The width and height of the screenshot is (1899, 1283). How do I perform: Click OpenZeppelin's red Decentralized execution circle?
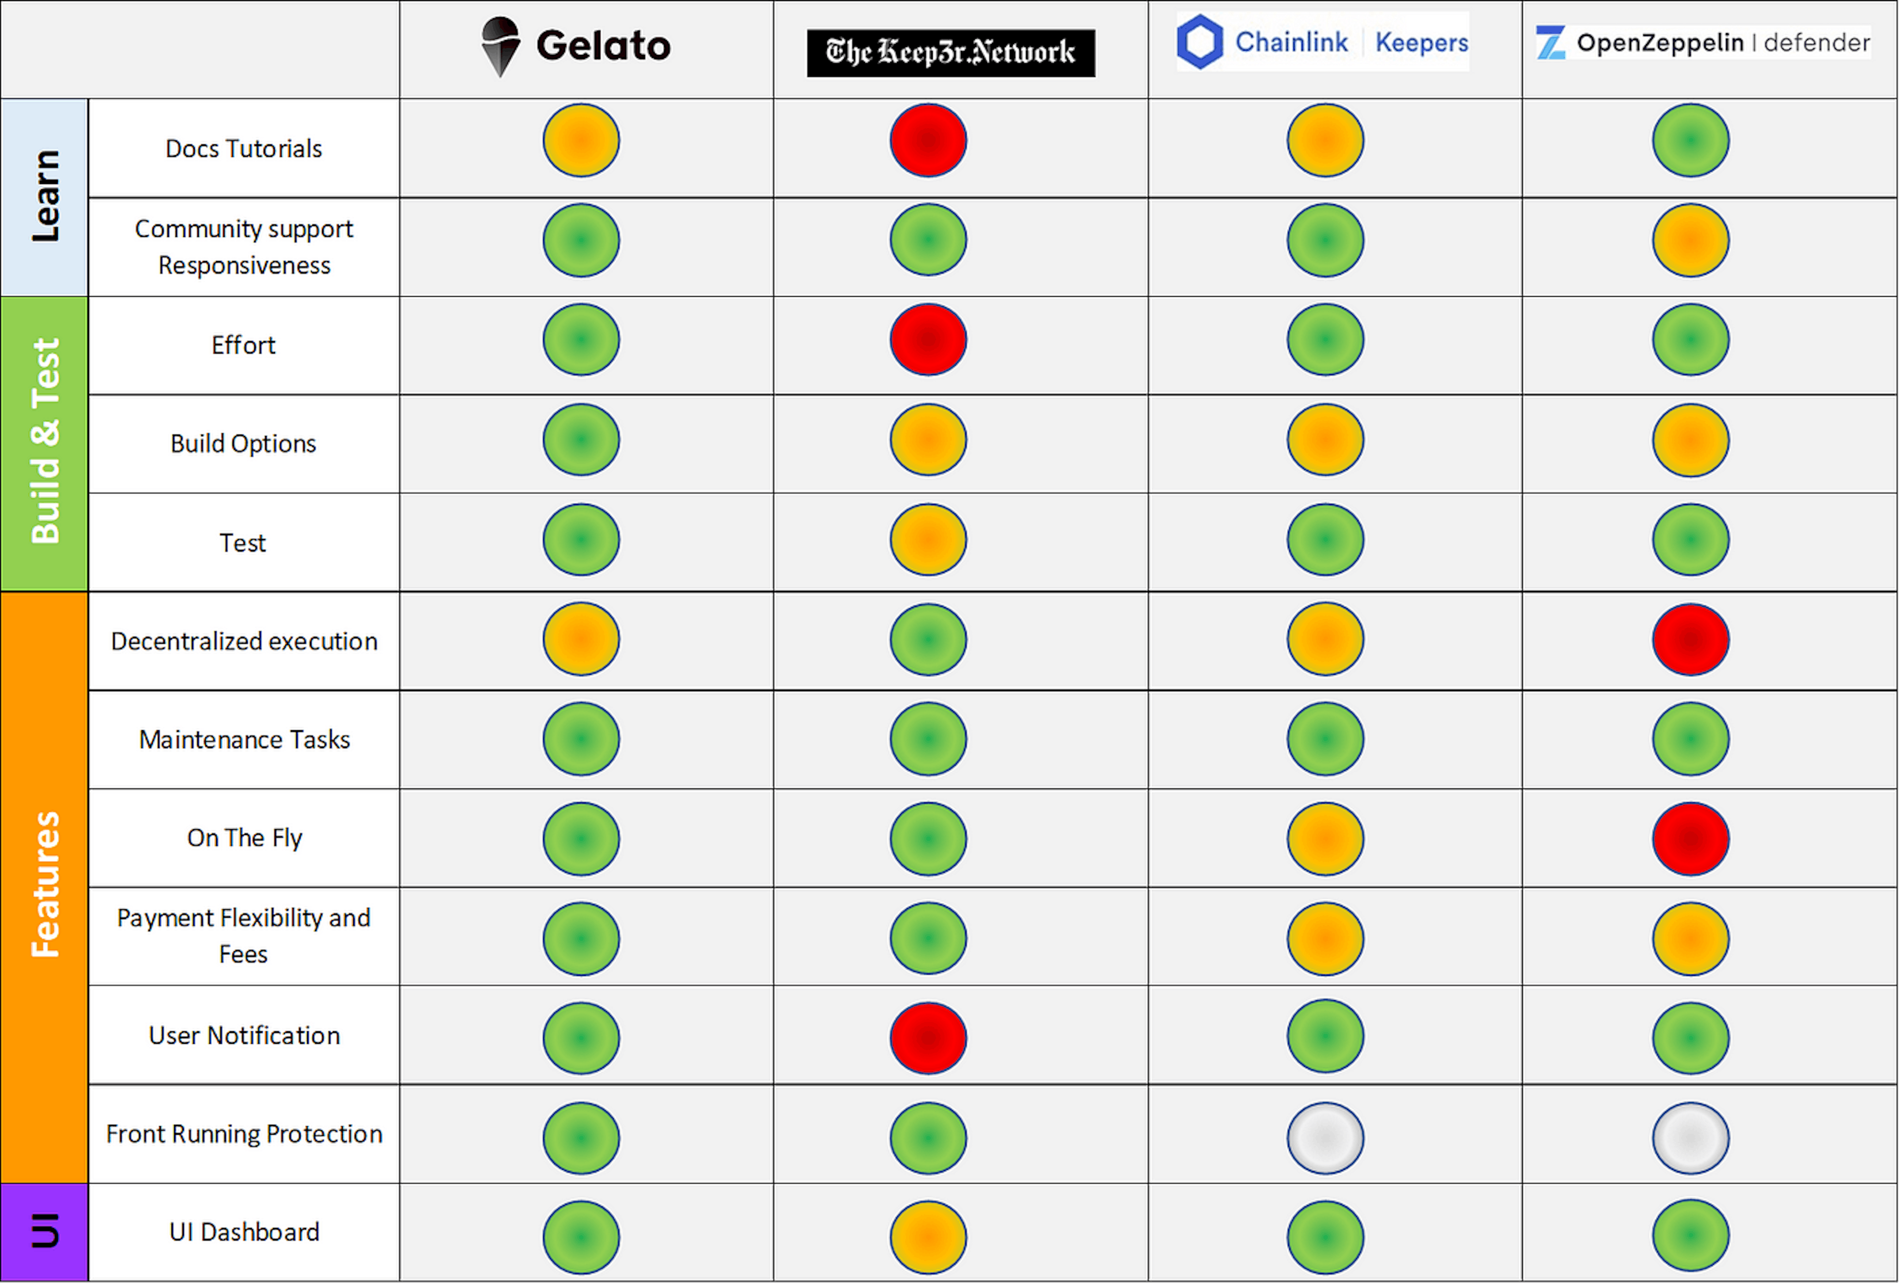(x=1690, y=639)
